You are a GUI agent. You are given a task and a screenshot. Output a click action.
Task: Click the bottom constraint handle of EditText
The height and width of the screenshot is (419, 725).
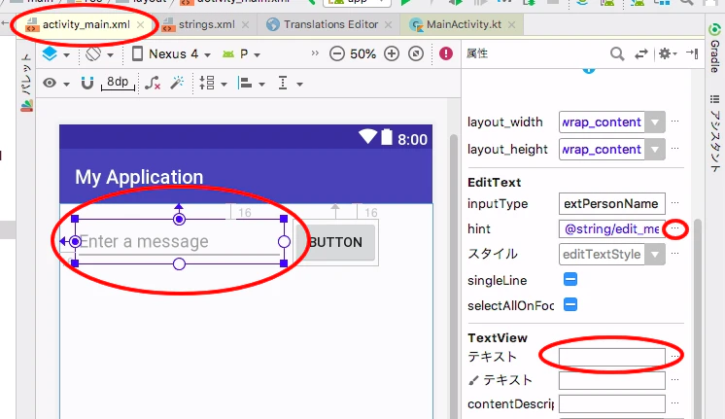coord(179,264)
